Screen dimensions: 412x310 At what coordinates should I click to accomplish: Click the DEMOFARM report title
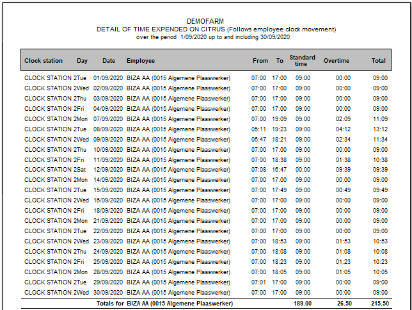point(205,21)
